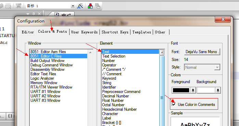The height and width of the screenshot is (126, 239).
Task: Select 8051: Editor Asm Files
Action: pos(58,52)
